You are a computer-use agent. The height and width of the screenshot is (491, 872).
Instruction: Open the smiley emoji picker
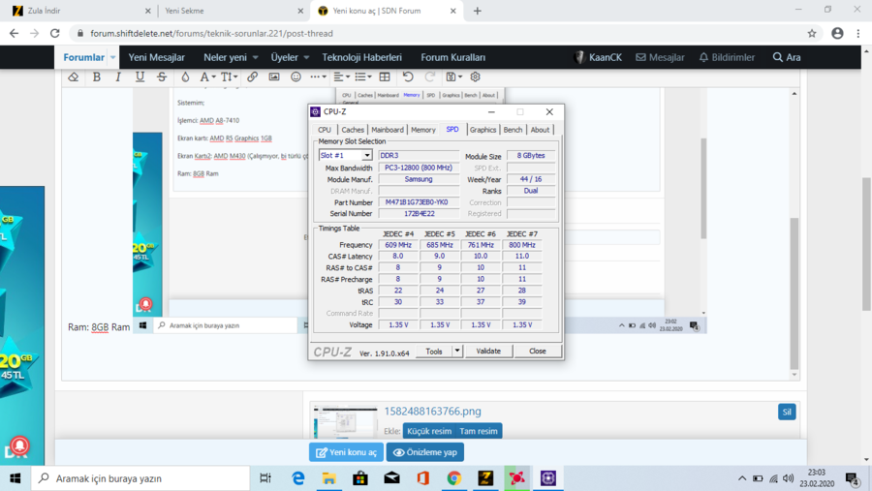pyautogui.click(x=296, y=77)
